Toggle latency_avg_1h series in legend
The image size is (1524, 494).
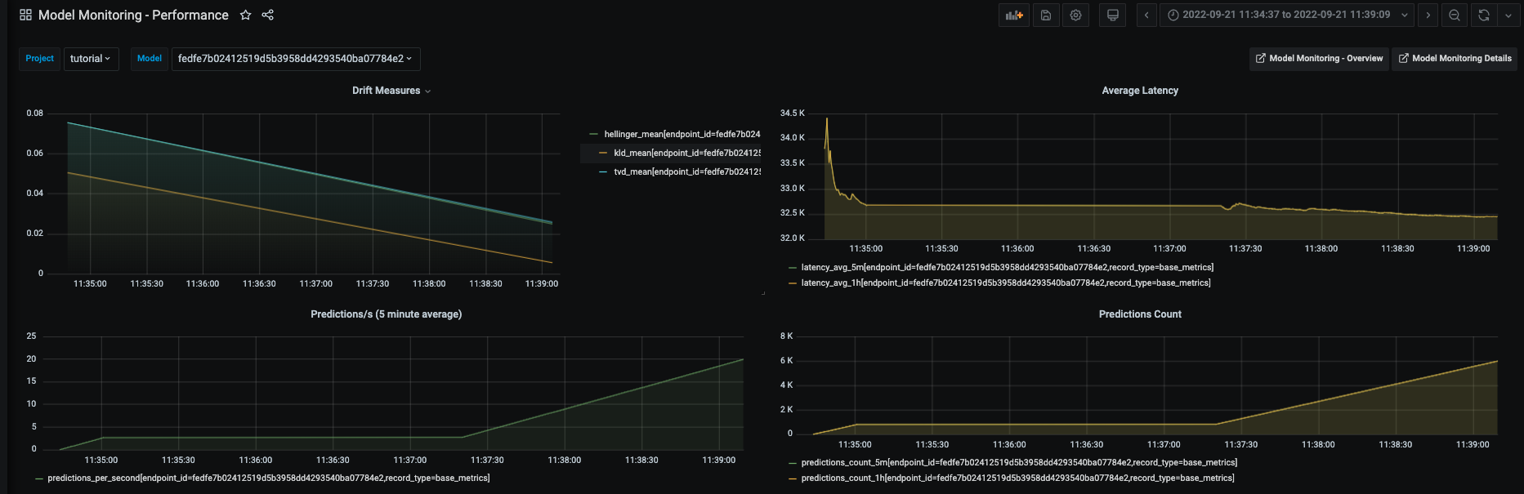(1005, 283)
